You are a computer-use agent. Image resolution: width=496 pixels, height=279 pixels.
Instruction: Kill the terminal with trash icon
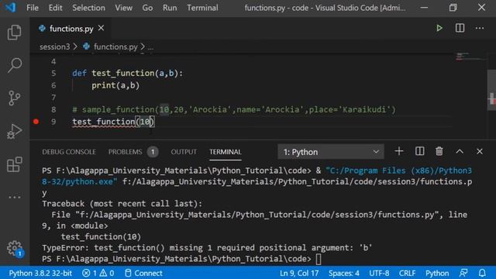439,151
